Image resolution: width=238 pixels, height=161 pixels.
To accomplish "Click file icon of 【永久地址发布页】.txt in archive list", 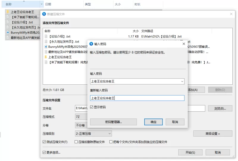I will pos(46,42).
